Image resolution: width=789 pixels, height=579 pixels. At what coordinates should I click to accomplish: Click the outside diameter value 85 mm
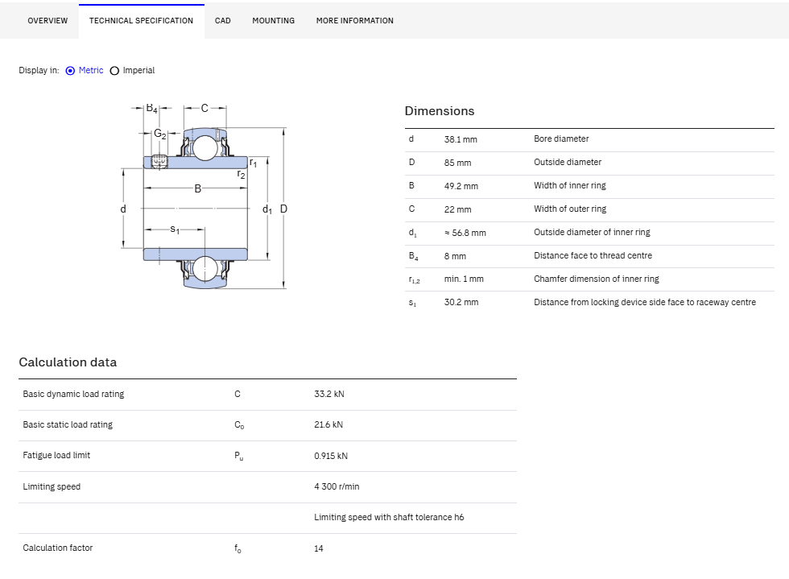457,163
